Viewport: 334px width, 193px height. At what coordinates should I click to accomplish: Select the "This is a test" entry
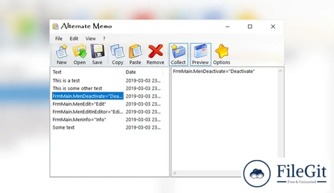point(66,81)
